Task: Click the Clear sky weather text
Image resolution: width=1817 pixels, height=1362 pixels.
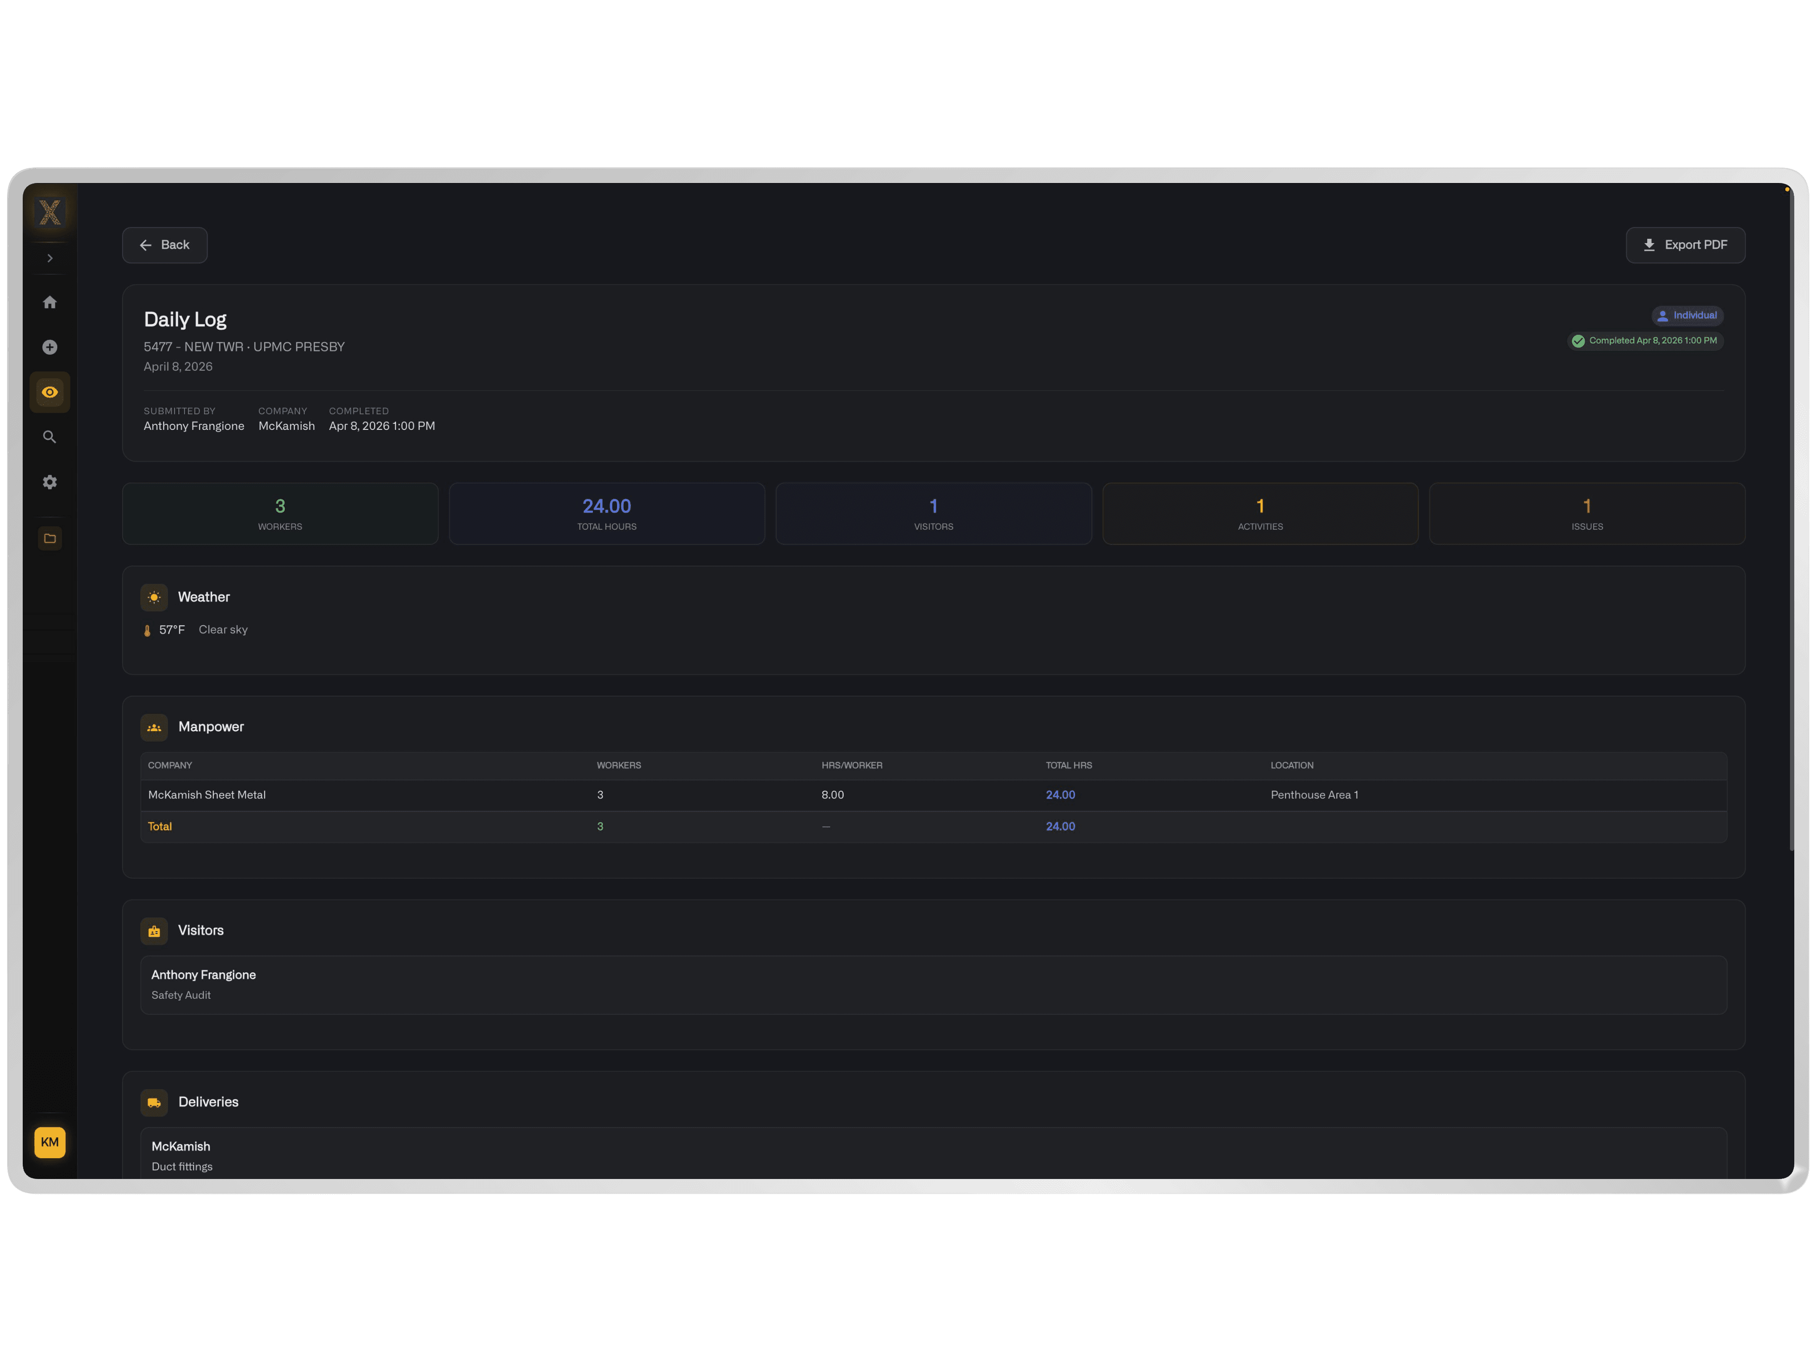Action: pyautogui.click(x=223, y=630)
